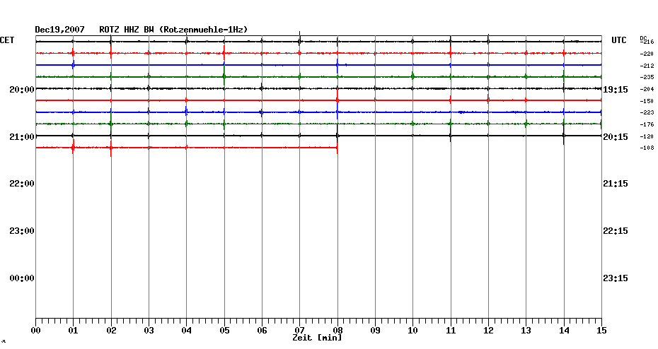The image size is (658, 349).
Task: Click the 20:15 UTC time label
Action: point(616,137)
